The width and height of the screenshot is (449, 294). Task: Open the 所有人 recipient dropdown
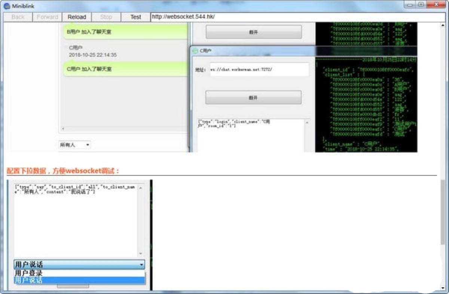[74, 145]
